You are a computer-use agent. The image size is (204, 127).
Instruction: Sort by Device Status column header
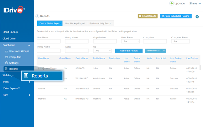point(137,60)
